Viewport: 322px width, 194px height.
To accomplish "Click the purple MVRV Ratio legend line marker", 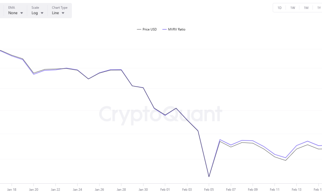I will (164, 29).
